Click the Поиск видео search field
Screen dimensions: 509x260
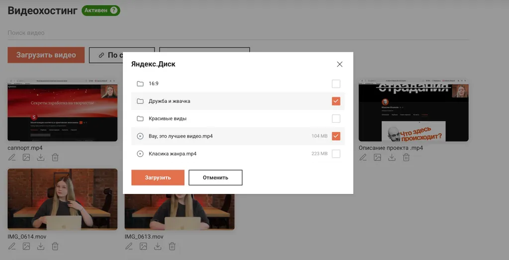[238, 33]
